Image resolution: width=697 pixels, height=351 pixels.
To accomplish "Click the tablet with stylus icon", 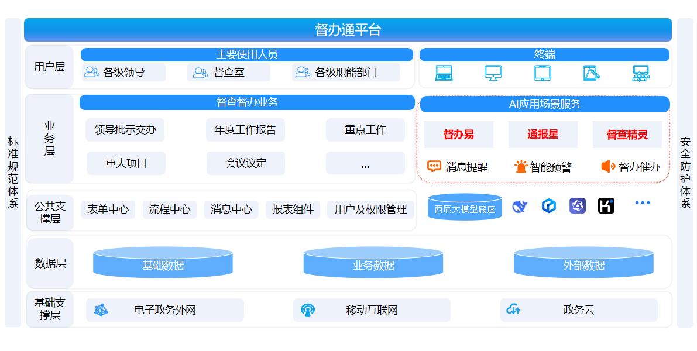I will 592,73.
